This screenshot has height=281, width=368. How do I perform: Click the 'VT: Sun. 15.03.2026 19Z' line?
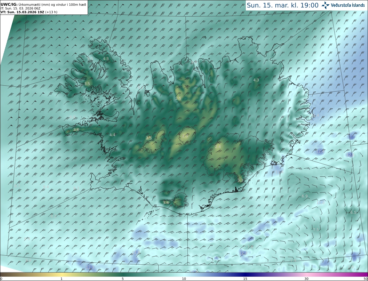click(22, 12)
